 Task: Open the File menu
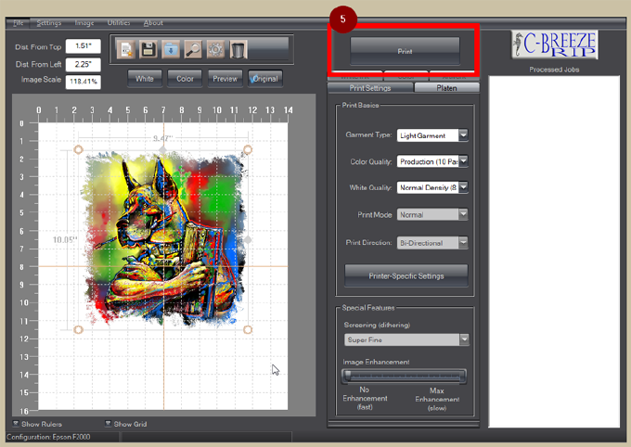tap(19, 23)
